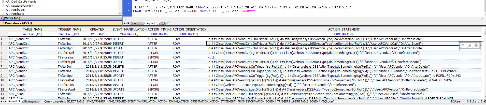Open the Procedures (4533) section
The height and width of the screenshot is (105, 486).
click(17, 23)
